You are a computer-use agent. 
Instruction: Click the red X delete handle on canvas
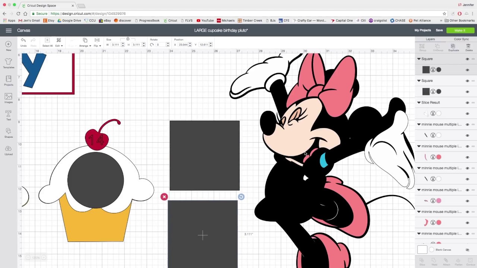[164, 197]
